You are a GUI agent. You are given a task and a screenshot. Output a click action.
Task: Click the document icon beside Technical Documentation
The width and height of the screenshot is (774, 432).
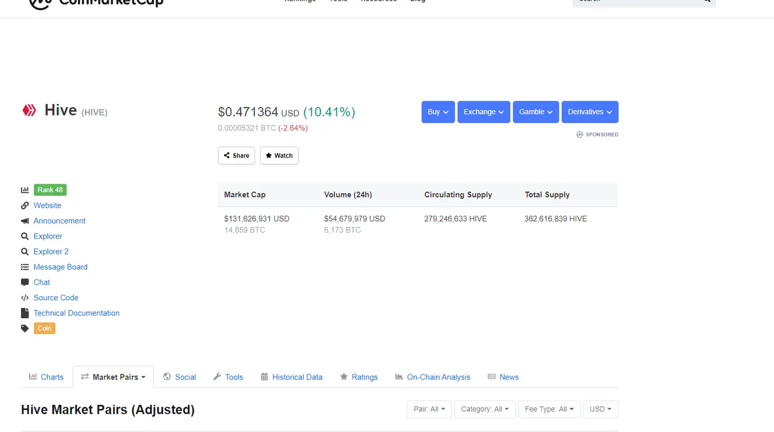coord(25,313)
